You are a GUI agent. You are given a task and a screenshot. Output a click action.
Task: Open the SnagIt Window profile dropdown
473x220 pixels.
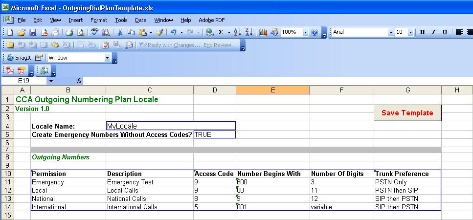coord(108,58)
